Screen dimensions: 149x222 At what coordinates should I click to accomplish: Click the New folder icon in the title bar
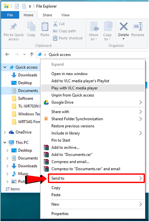24,6
